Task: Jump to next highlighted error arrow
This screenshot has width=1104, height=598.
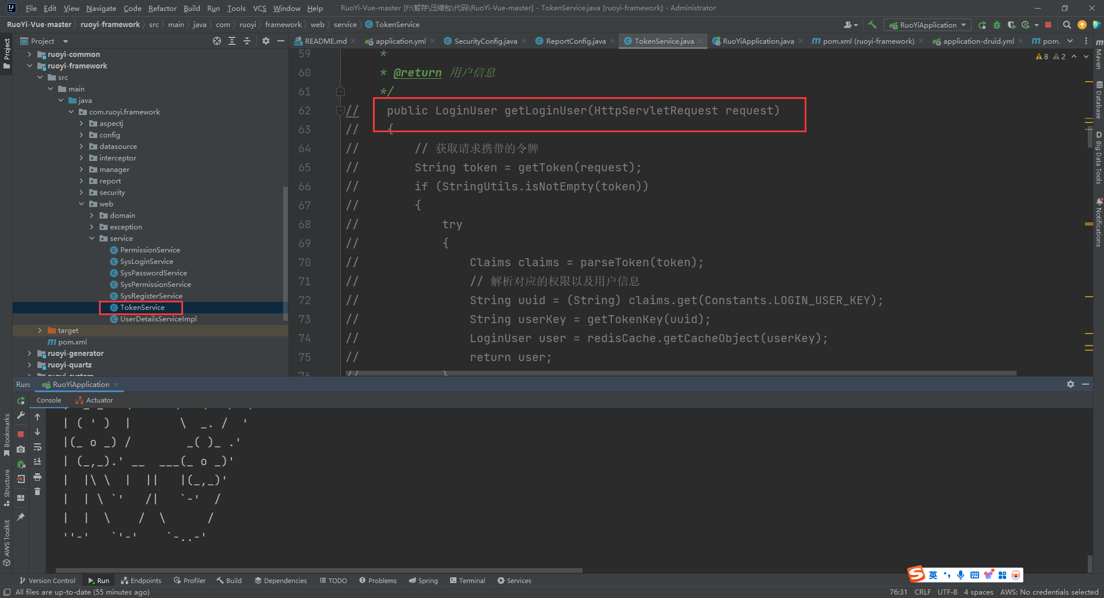Action: pos(1086,56)
